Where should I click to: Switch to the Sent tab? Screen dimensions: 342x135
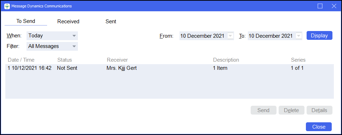click(x=111, y=22)
